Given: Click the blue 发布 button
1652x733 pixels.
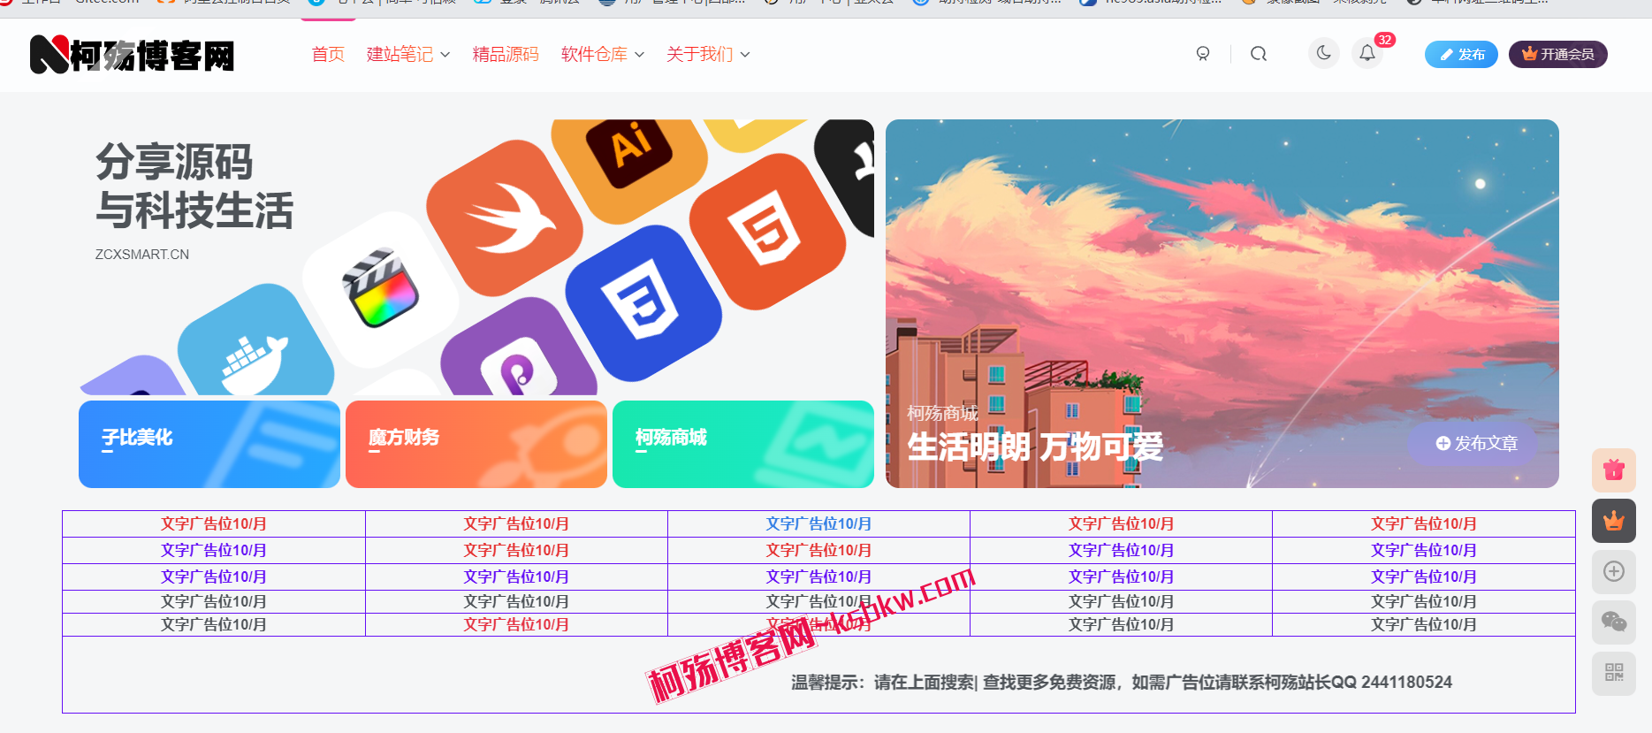Looking at the screenshot, I should [1461, 54].
